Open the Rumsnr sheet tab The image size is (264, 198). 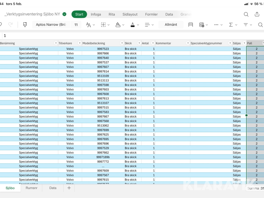(x=31, y=188)
